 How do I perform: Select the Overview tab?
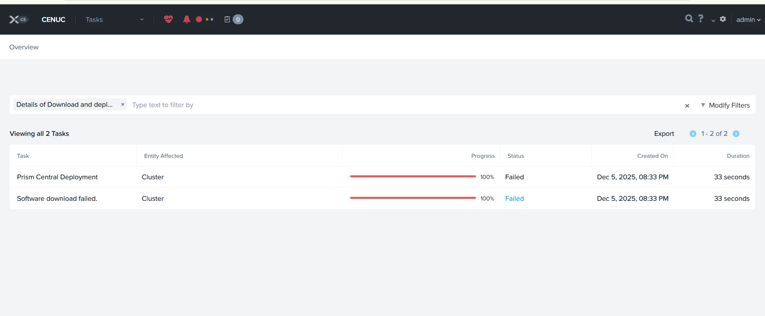pos(24,47)
